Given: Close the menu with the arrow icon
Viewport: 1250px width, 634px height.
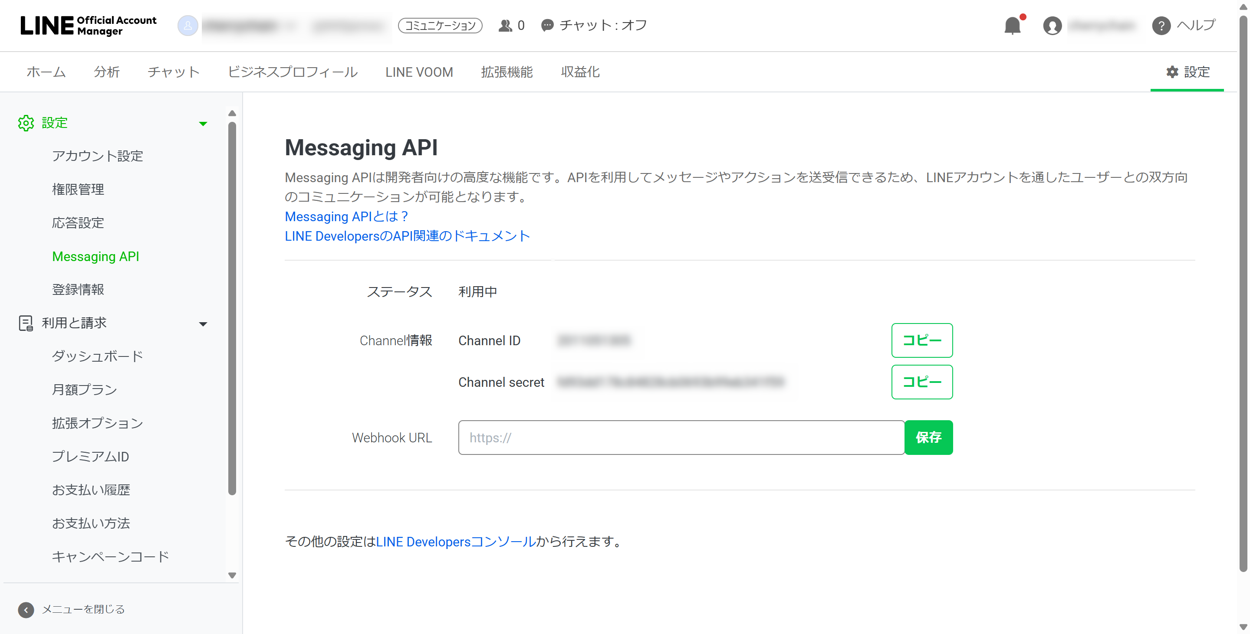Looking at the screenshot, I should pos(26,609).
